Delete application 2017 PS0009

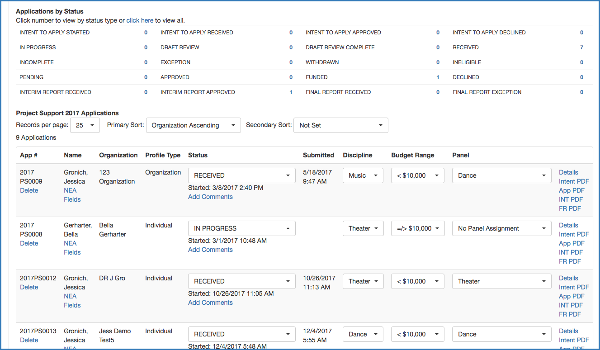point(29,190)
